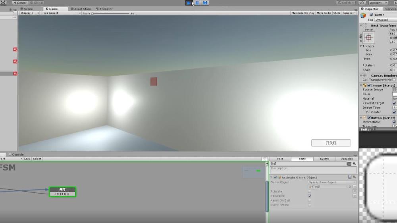Click the Play button in toolbar
This screenshot has width=397, height=223.
pos(189,3)
